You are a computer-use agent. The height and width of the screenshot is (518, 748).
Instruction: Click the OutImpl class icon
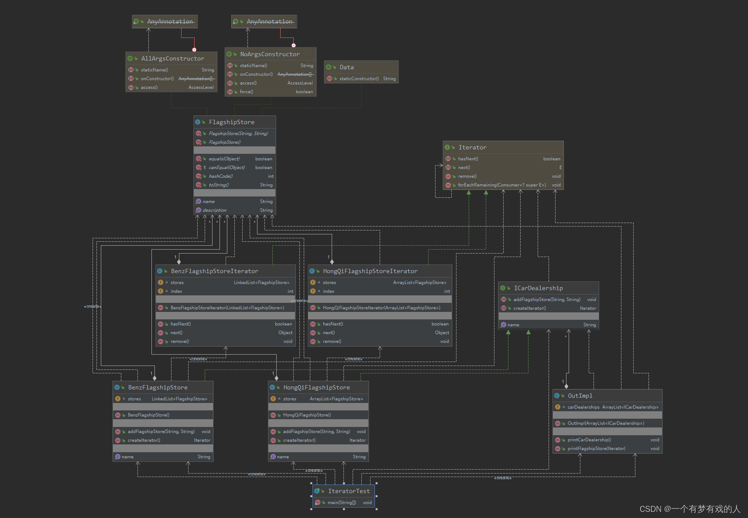tap(557, 396)
